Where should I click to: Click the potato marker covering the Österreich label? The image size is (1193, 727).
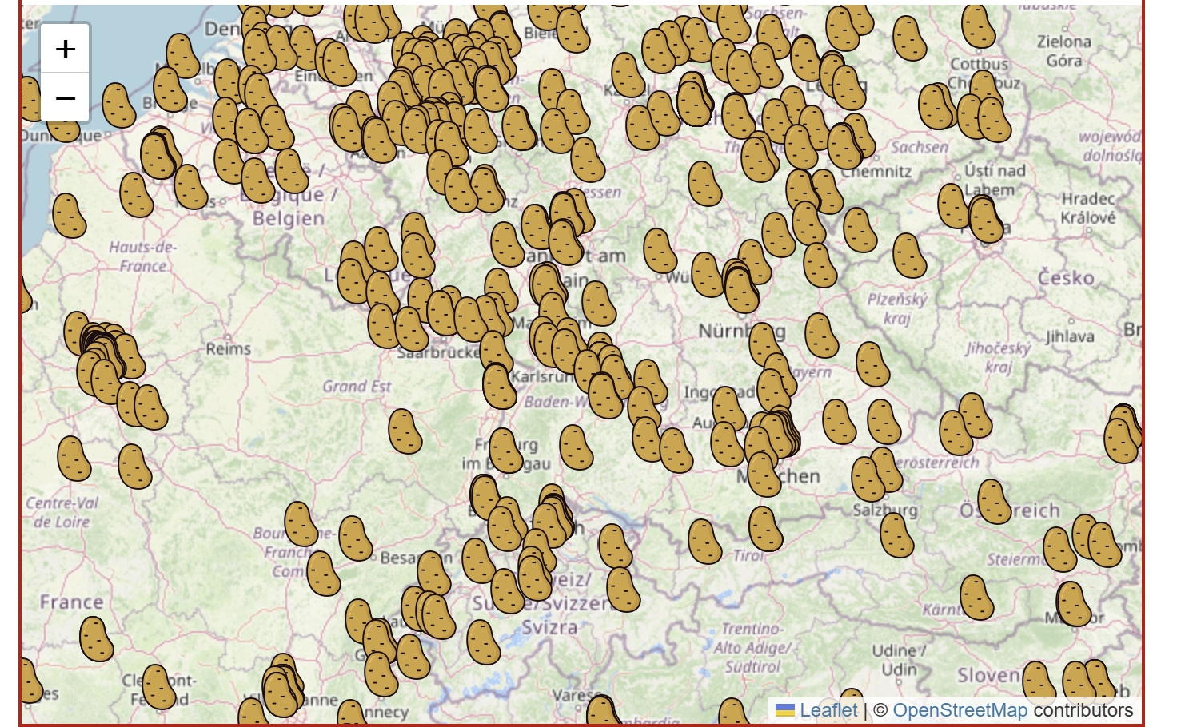tap(994, 502)
